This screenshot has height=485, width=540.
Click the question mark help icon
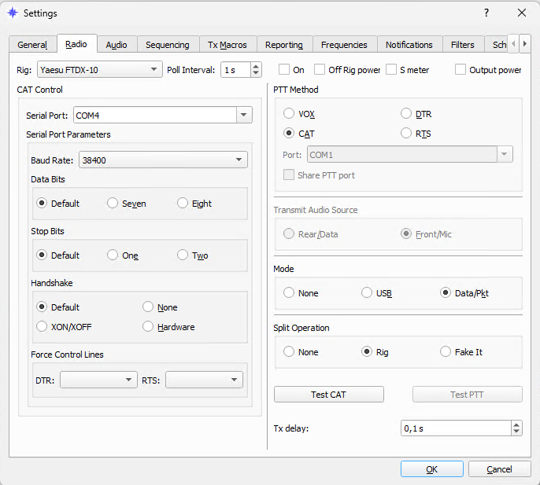pos(486,13)
